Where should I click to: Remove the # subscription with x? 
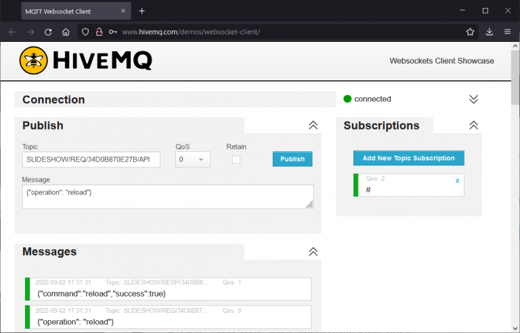click(457, 181)
